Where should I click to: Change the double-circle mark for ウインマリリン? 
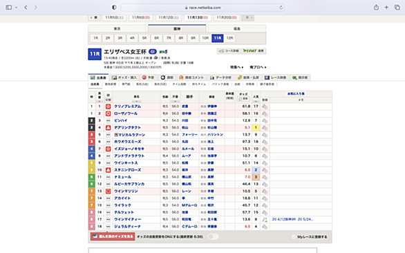109,191
